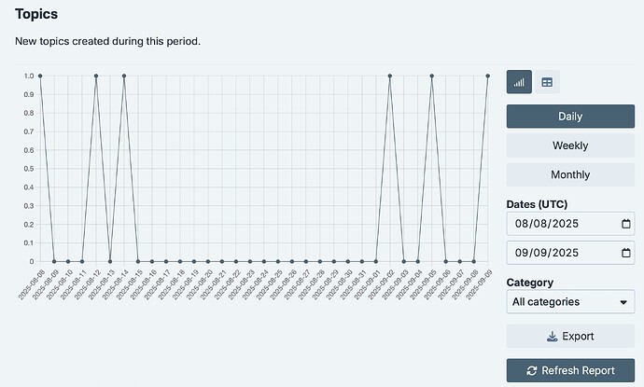Switch to table view mode icon

[x=547, y=82]
